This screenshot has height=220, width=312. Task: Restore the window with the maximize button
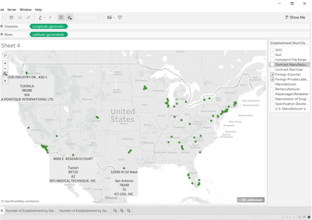[x=292, y=4]
